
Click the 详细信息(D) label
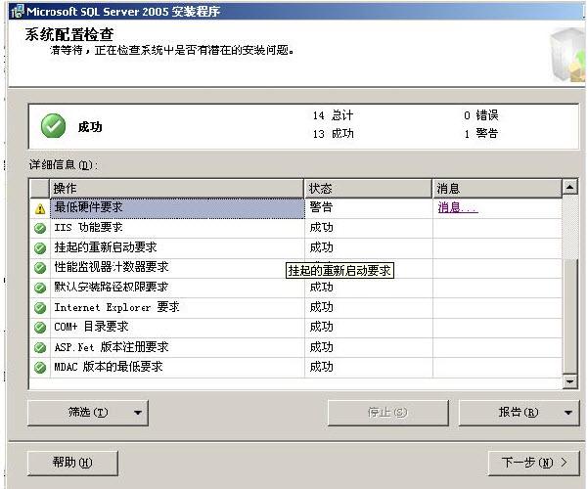point(64,164)
